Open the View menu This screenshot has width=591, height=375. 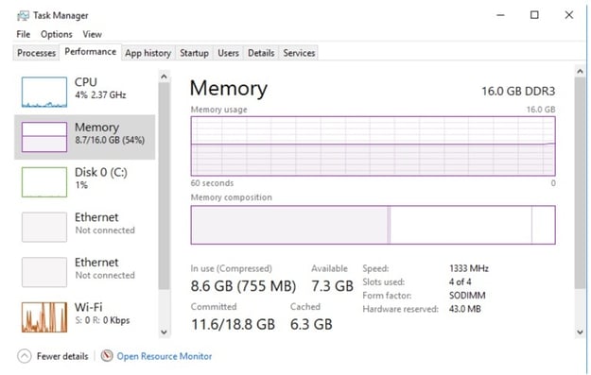pyautogui.click(x=93, y=34)
